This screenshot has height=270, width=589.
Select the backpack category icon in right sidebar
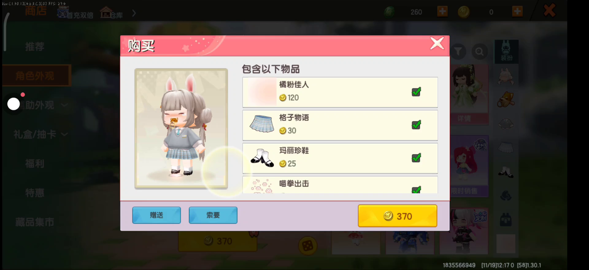point(506,220)
